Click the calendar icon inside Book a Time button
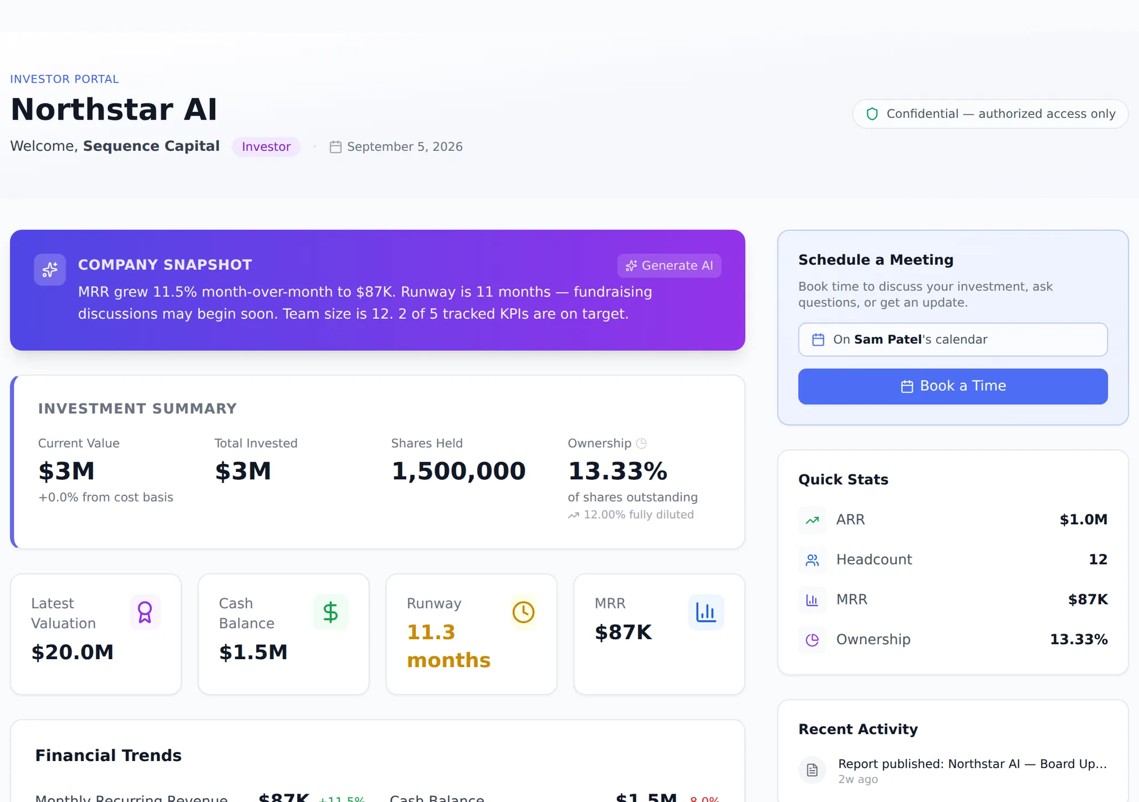The width and height of the screenshot is (1139, 802). pyautogui.click(x=907, y=386)
